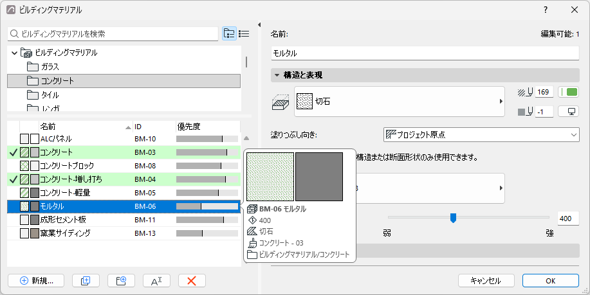This screenshot has width=590, height=295.
Task: Collapse the 構造と表現 section
Action: (277, 75)
